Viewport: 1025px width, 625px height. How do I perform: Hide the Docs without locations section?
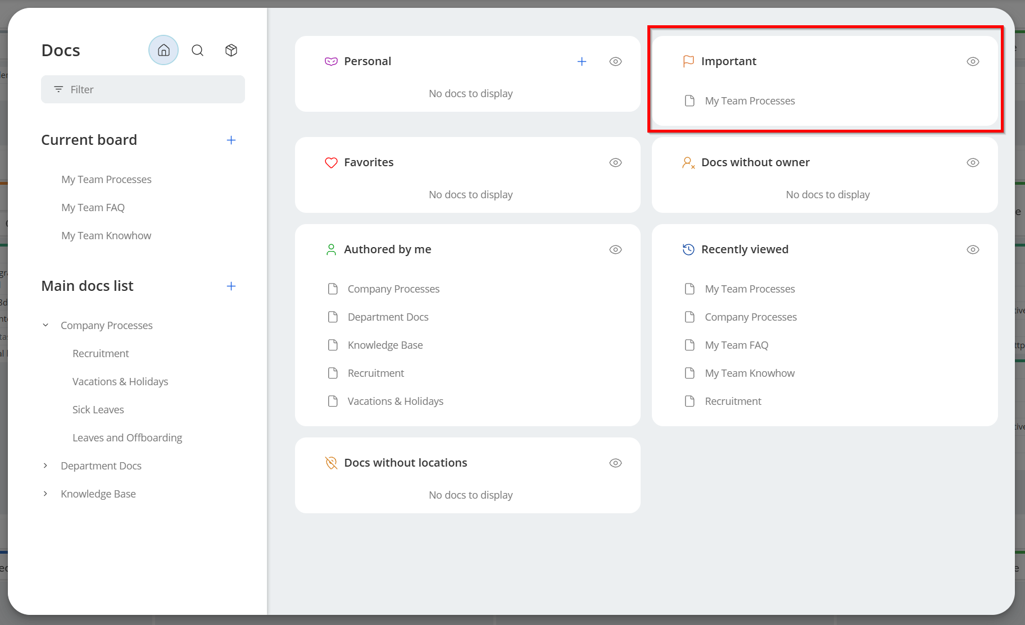615,463
